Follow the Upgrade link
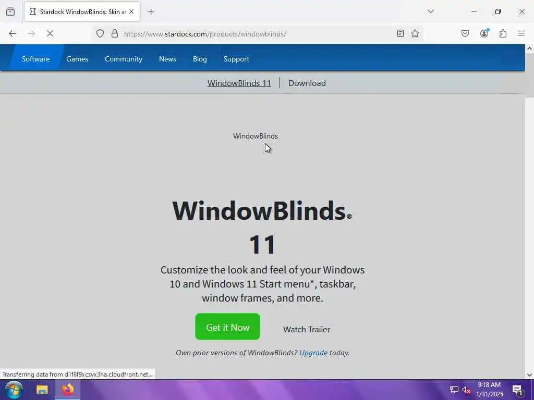 click(x=313, y=353)
